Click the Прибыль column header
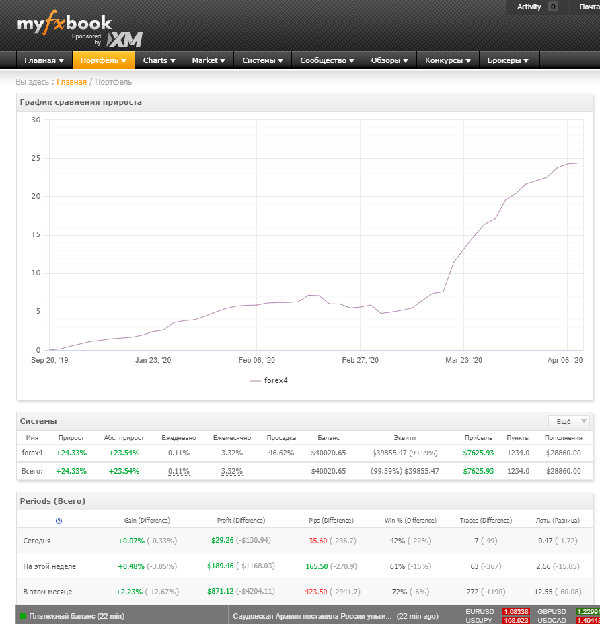Image resolution: width=600 pixels, height=624 pixels. [x=478, y=438]
